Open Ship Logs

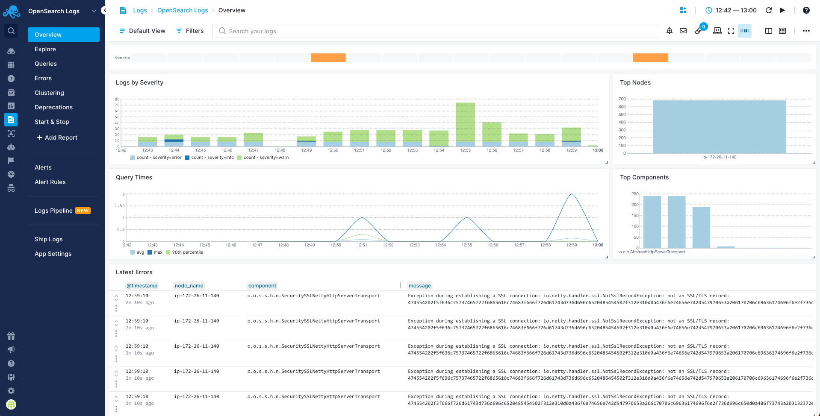(x=49, y=239)
